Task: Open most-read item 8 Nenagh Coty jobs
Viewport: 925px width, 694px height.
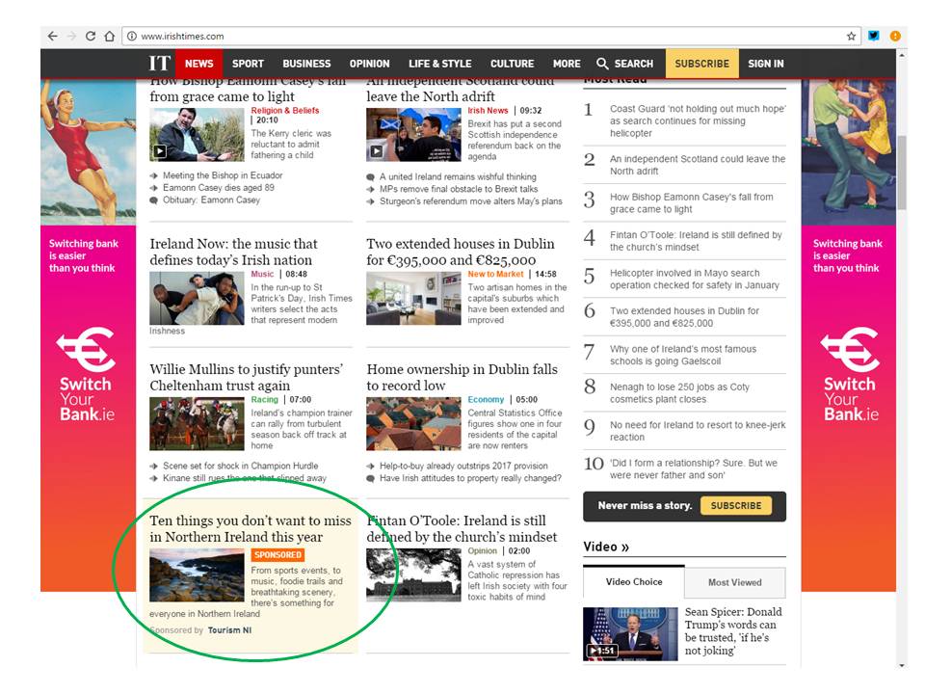Action: coord(679,393)
